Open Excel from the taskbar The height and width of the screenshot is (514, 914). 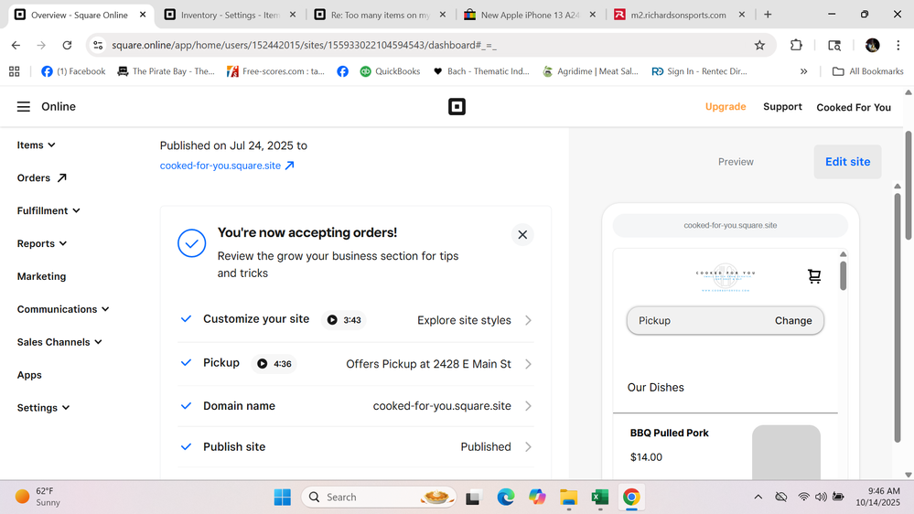(600, 497)
